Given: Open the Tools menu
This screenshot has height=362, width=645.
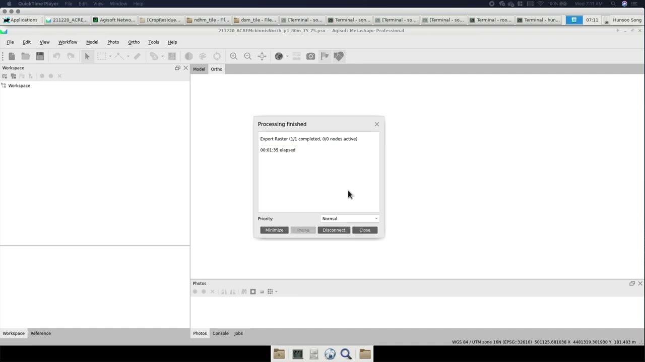Looking at the screenshot, I should 154,42.
